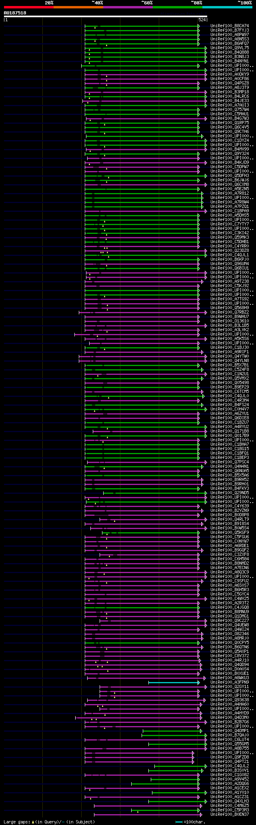256x825 pixels.
Task: Select hit label UniRef100_B0EN37
Action: click(230, 814)
